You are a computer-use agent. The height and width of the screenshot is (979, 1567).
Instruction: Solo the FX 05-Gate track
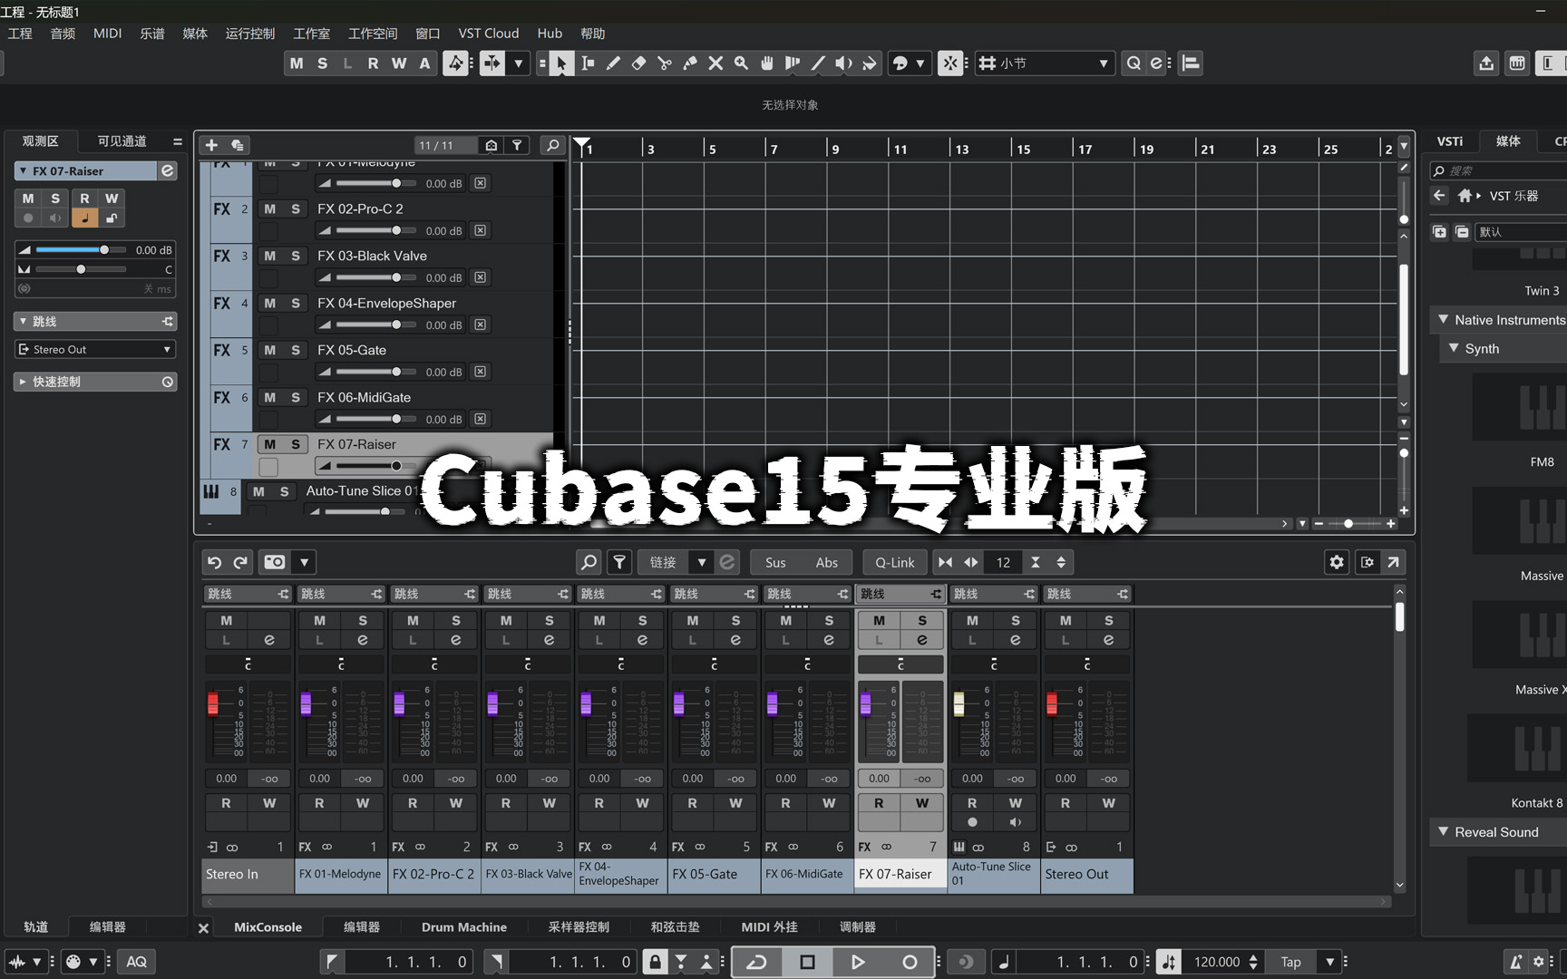pos(295,351)
